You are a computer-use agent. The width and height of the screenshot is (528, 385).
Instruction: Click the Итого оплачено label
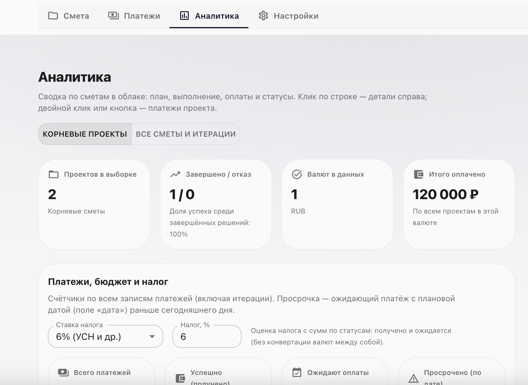pyautogui.click(x=457, y=174)
